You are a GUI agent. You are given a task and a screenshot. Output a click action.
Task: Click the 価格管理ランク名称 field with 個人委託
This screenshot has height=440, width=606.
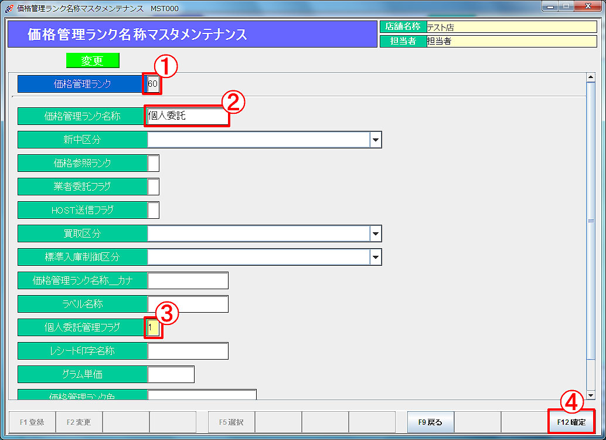[x=188, y=116]
